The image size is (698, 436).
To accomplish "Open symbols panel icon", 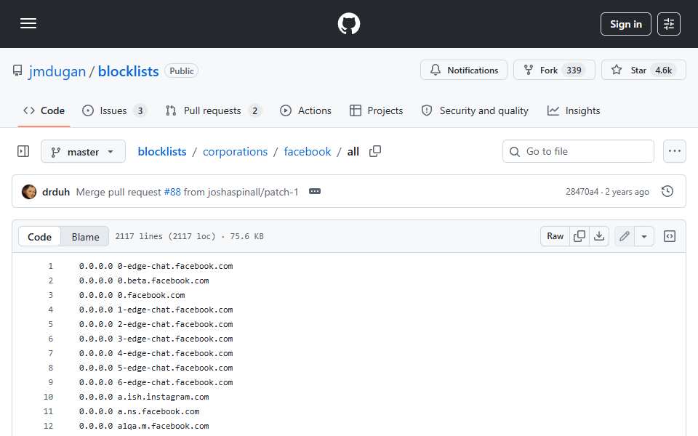I will click(670, 236).
